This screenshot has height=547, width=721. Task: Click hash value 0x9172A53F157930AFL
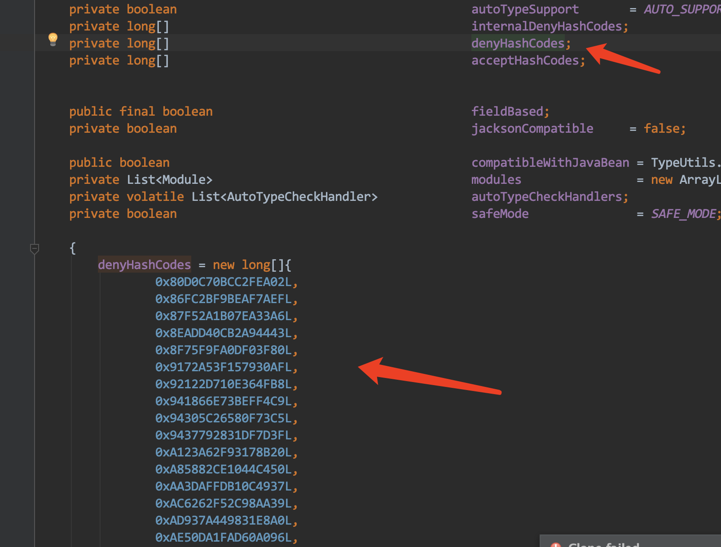tap(223, 367)
